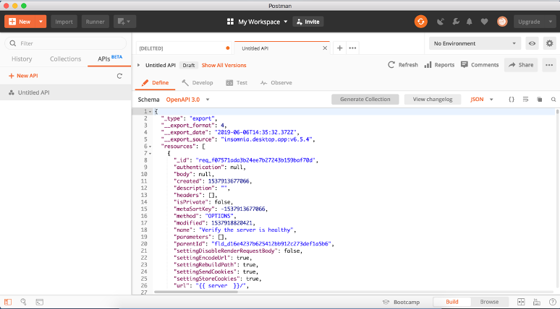Refresh the API list in sidebar
Screen dimensions: 560x309
point(119,76)
